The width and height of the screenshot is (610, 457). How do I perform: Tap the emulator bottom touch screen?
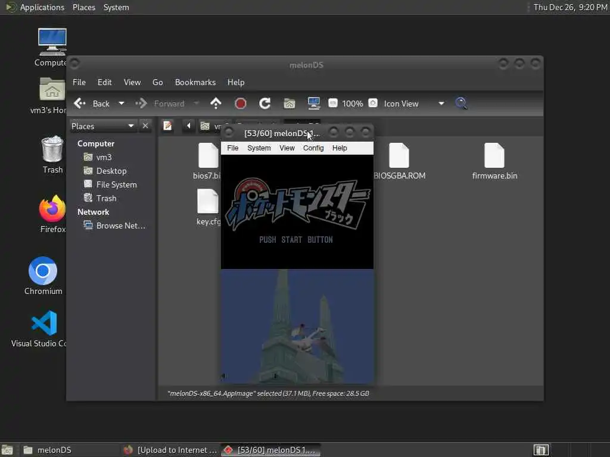[x=297, y=327]
